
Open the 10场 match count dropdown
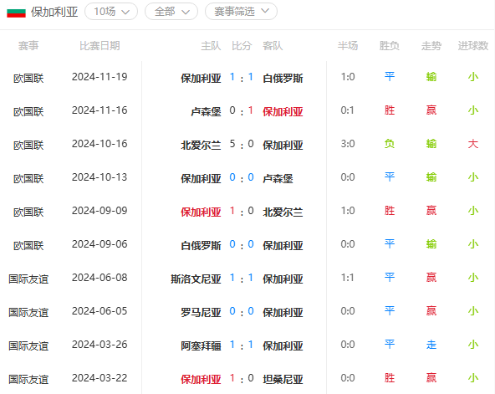[111, 12]
